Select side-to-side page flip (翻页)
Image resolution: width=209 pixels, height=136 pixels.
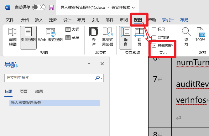pos(139,37)
